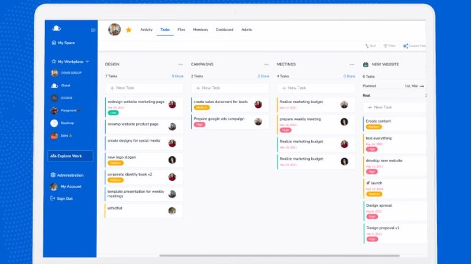This screenshot has height=264, width=472.
Task: Open the DESIGN column three-dot menu
Action: [x=180, y=64]
